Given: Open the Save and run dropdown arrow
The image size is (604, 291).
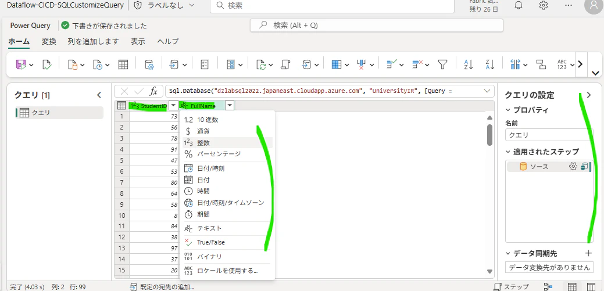Looking at the screenshot, I should 31,64.
